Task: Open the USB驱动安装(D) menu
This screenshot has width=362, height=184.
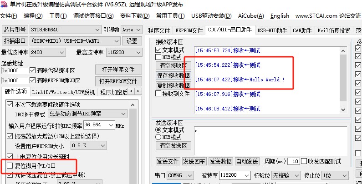Action: (211, 16)
